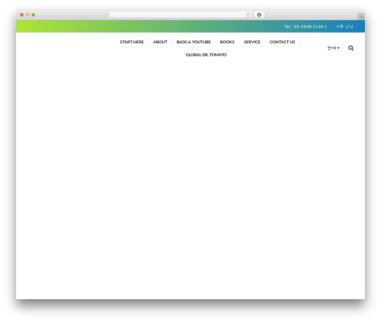Open the BOOKS menu item
The image size is (381, 322).
pyautogui.click(x=227, y=42)
